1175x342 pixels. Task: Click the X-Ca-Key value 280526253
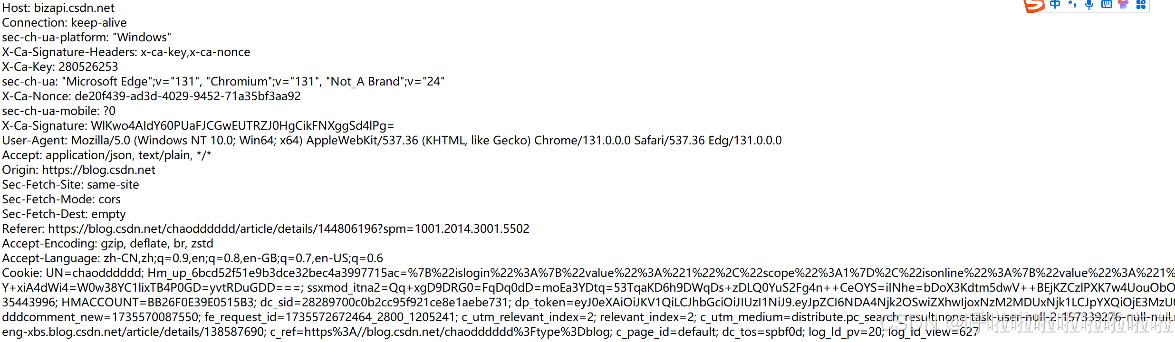pyautogui.click(x=88, y=67)
